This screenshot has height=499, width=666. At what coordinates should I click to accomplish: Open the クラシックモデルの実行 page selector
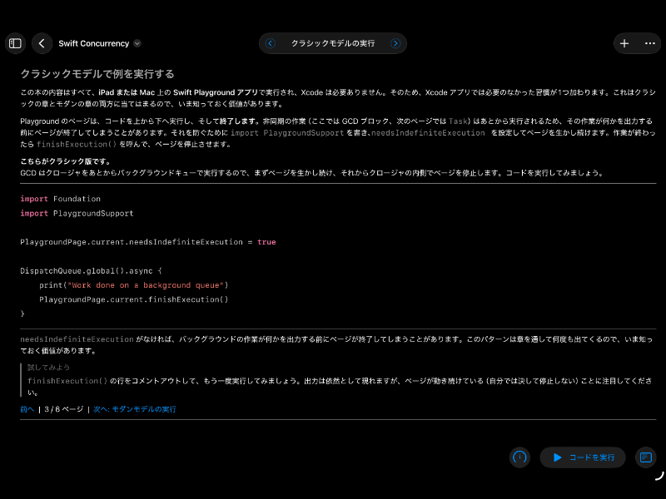[x=332, y=43]
